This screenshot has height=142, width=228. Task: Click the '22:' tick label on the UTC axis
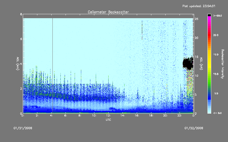(x=180, y=116)
